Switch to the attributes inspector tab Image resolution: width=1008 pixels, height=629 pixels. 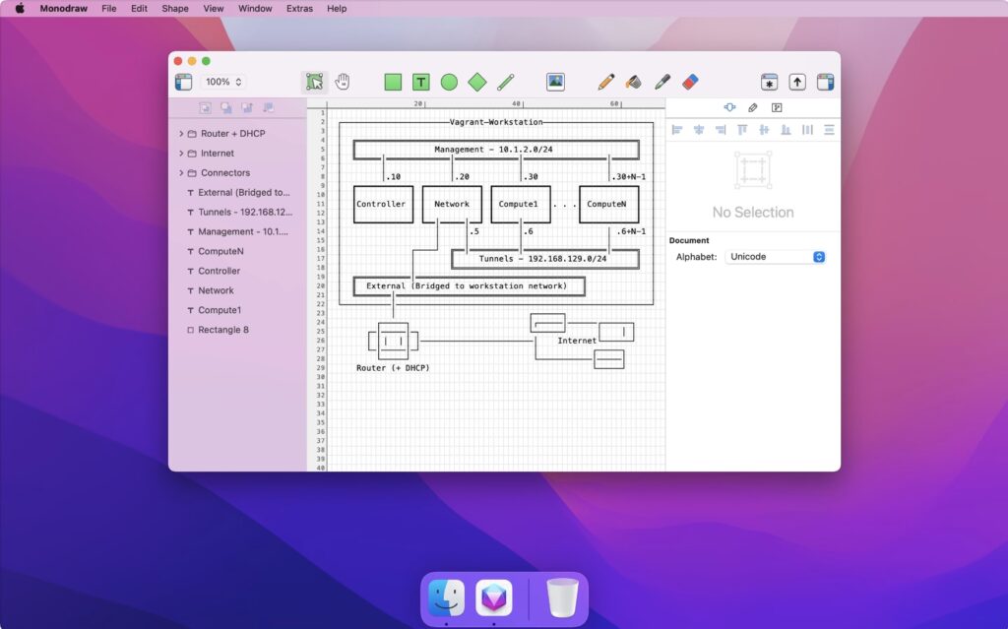[x=753, y=107]
